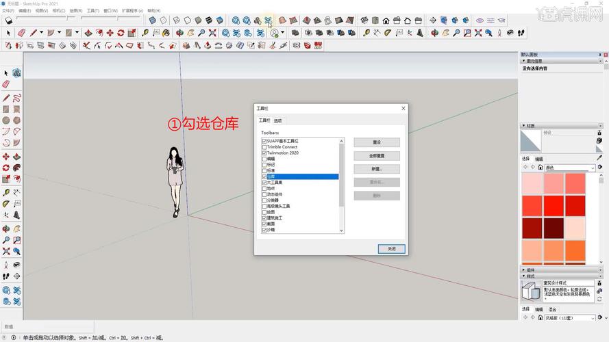Viewport: 609px width, 342px height.
Task: Select the Rotate tool in the top toolbar
Action: tap(121, 33)
